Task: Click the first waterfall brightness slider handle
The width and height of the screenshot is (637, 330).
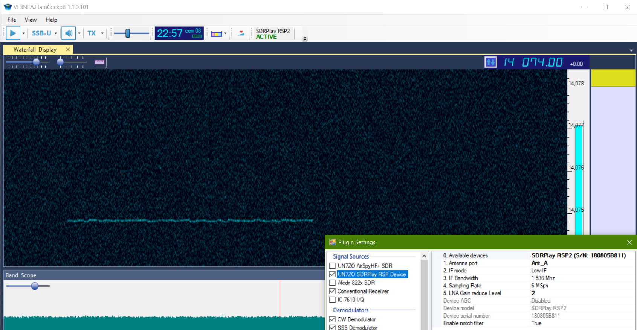Action: [36, 62]
